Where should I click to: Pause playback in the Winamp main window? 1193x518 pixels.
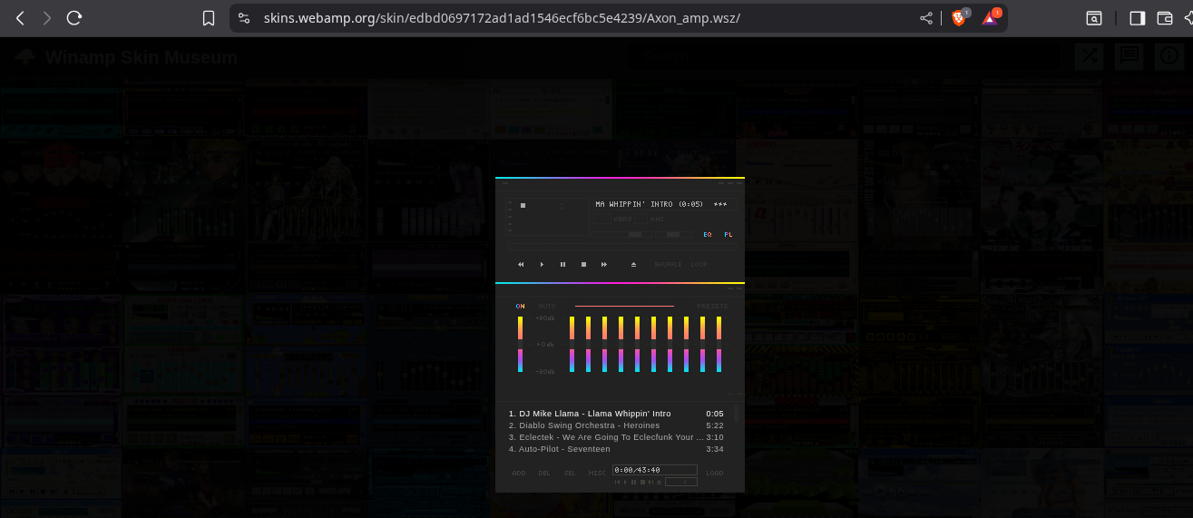(562, 264)
